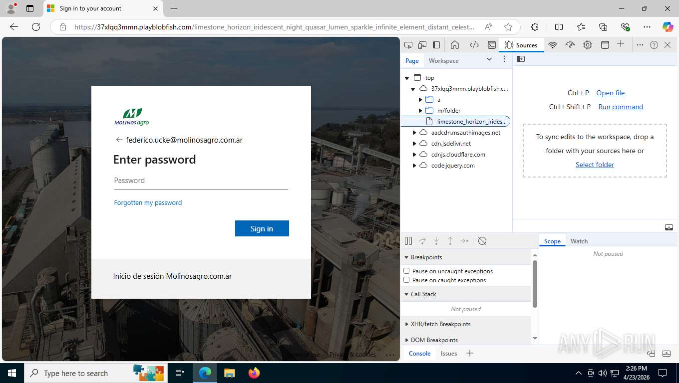Click step over next function call

point(422,241)
